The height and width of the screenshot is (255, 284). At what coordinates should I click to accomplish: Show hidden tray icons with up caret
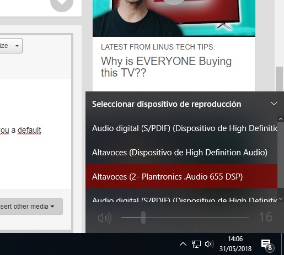183,244
